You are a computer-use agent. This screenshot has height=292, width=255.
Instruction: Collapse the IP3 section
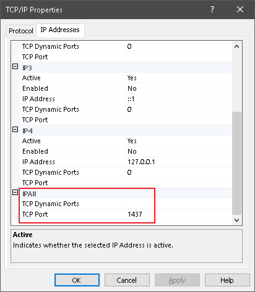point(15,67)
